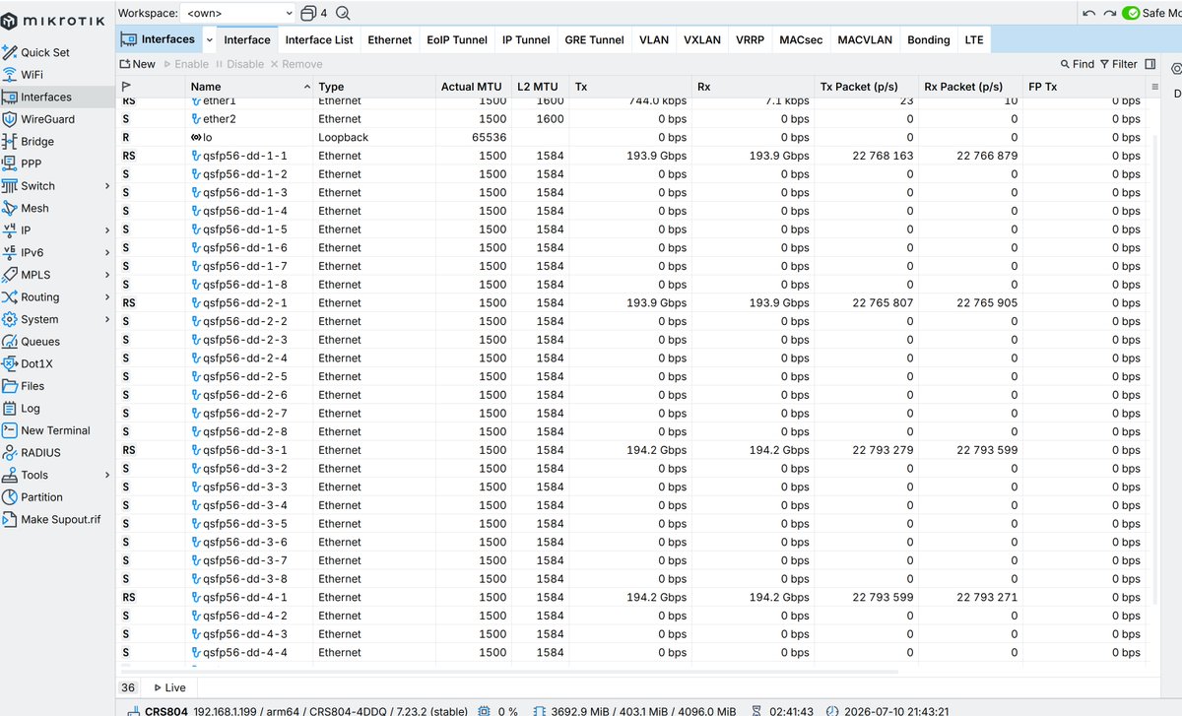
Task: Open the Interfaces window dropdown arrow
Action: [210, 39]
